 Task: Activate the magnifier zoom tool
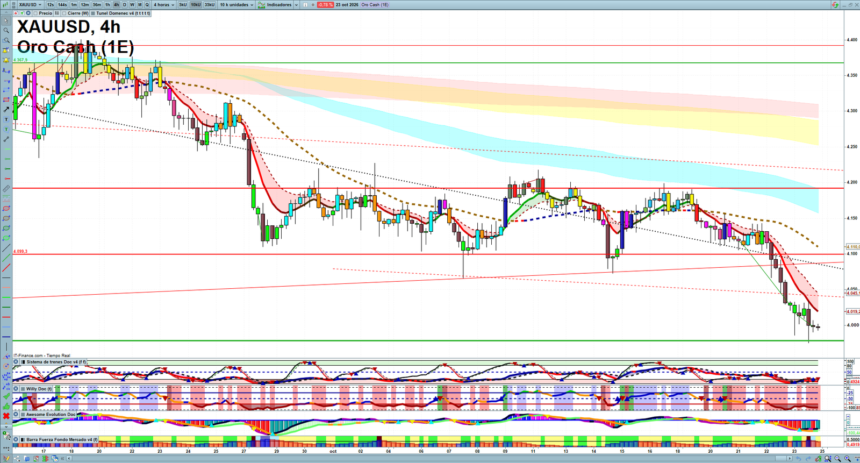(6, 30)
